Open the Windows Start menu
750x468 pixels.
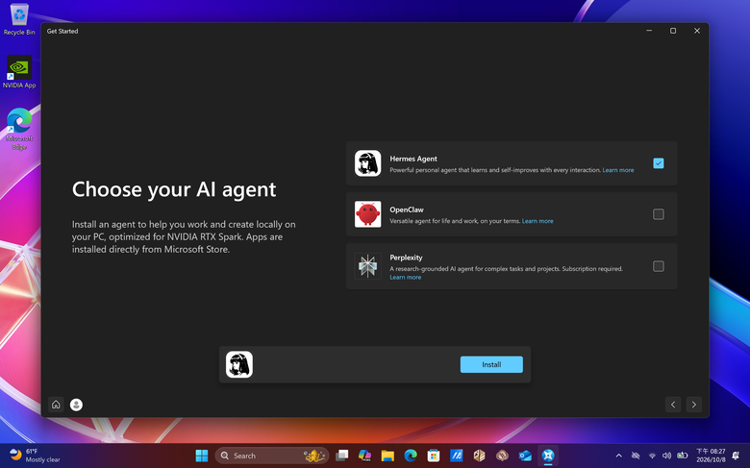202,456
